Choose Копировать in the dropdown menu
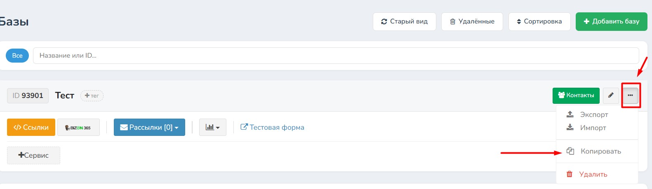The image size is (652, 189). pos(600,151)
